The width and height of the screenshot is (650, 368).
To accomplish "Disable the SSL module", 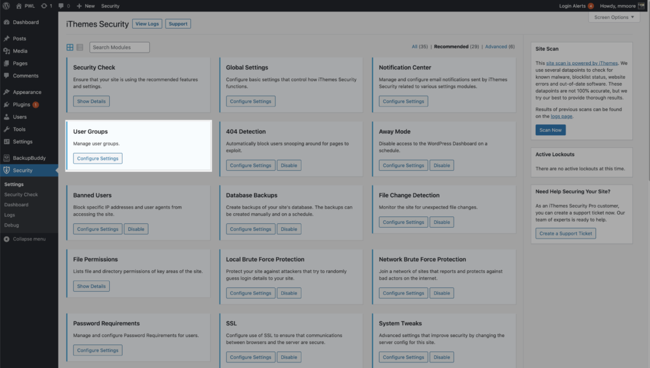I will (289, 357).
